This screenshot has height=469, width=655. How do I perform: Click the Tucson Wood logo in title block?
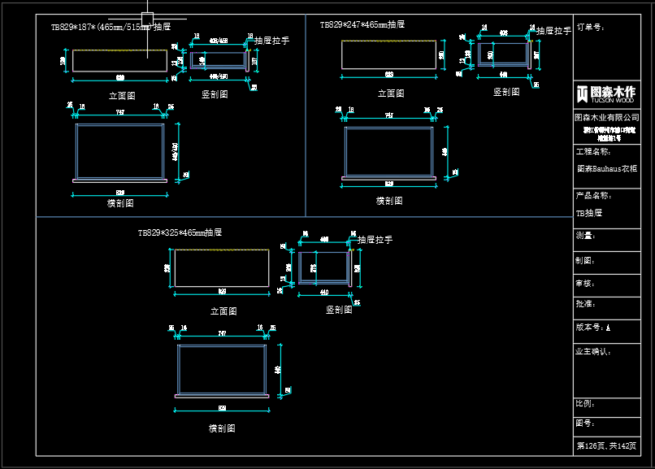coord(606,94)
